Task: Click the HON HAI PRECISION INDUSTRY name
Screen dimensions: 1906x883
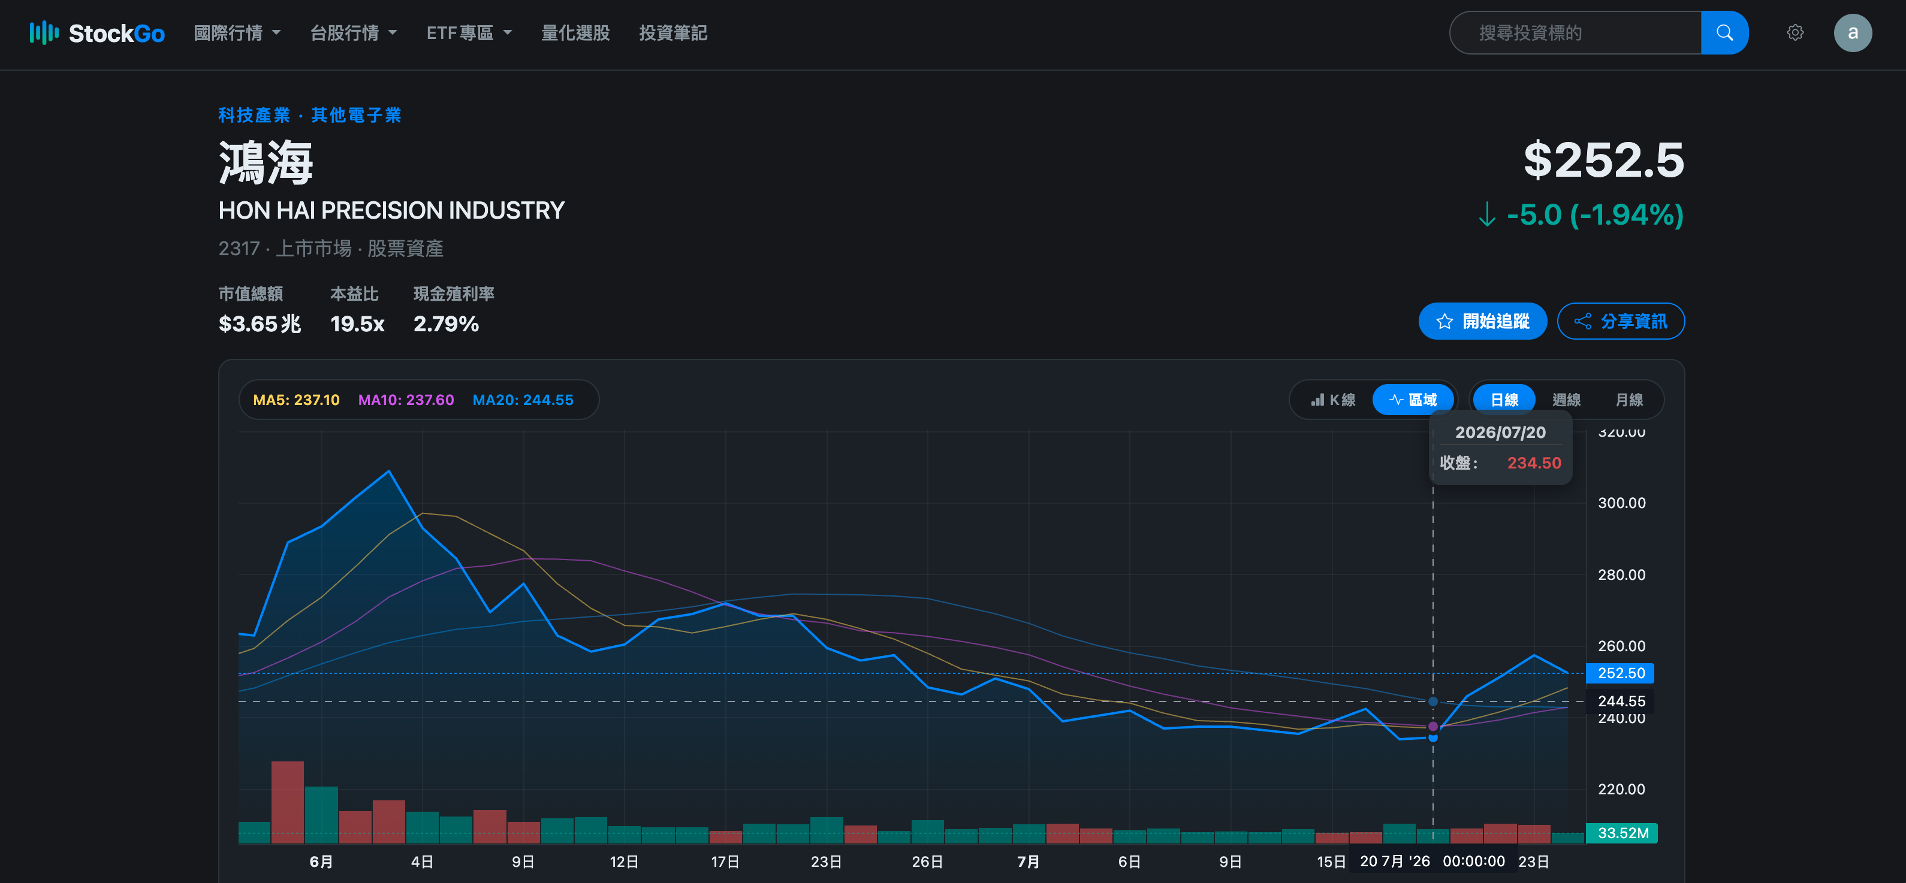Action: [391, 211]
